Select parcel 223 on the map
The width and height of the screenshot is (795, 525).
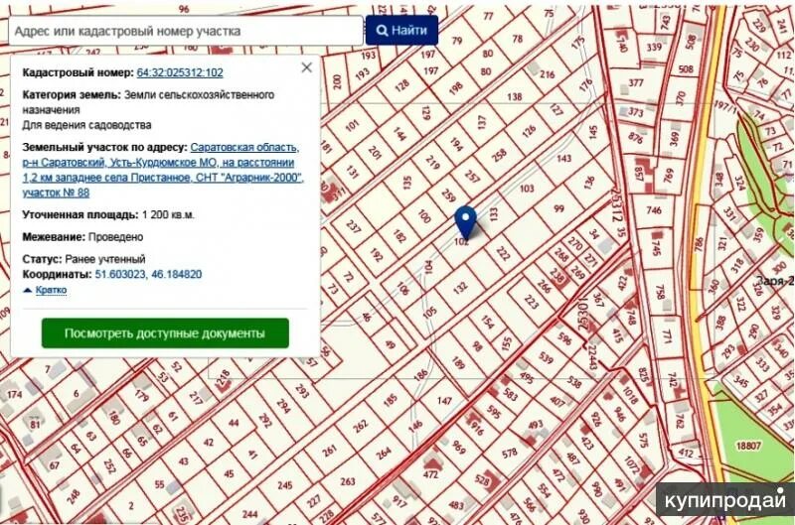(531, 302)
